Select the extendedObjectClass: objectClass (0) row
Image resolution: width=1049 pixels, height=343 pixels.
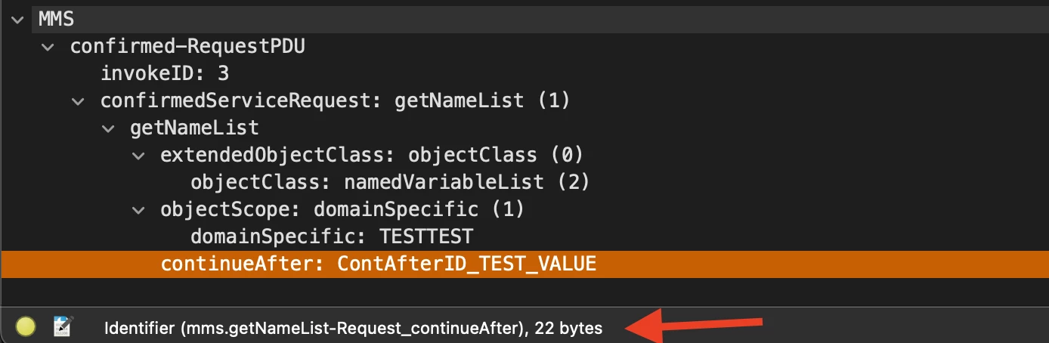point(372,155)
